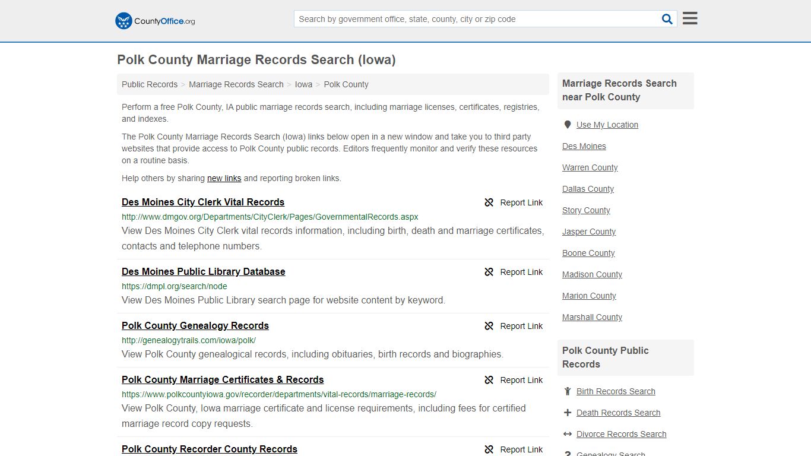
Task: Open Marriage Records Search breadcrumb
Action: point(236,84)
